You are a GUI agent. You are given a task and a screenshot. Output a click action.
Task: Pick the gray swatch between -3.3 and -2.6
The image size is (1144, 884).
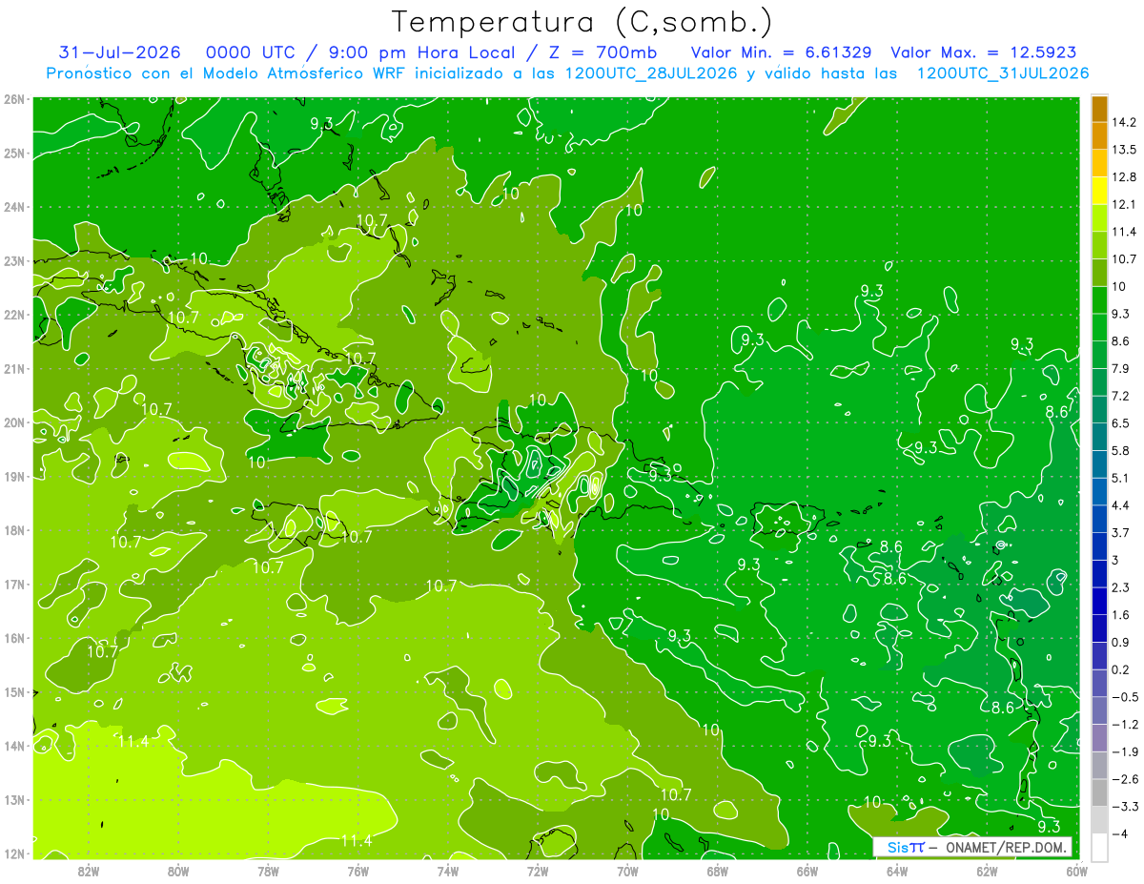pos(1099,792)
